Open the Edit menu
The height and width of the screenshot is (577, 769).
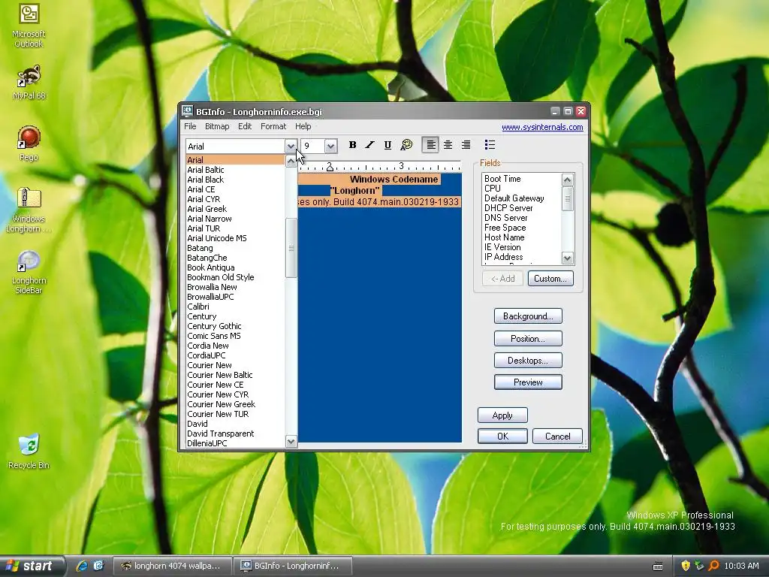click(x=245, y=126)
